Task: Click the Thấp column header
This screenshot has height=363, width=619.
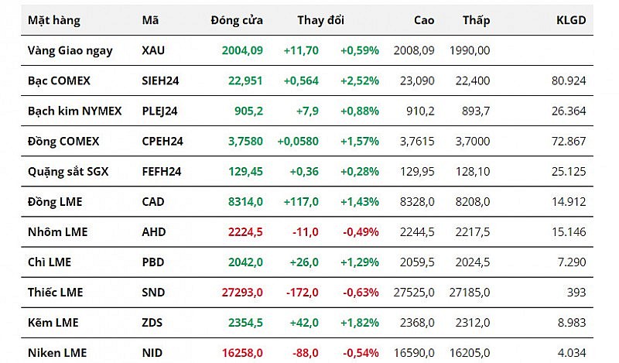Action: pyautogui.click(x=476, y=20)
